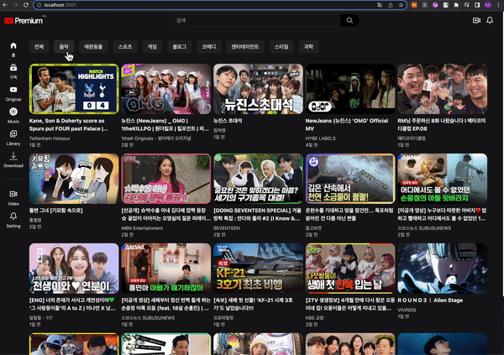Viewport: 504px width, 355px height.
Task: Open the Home icon in the sidebar
Action: pos(13,45)
